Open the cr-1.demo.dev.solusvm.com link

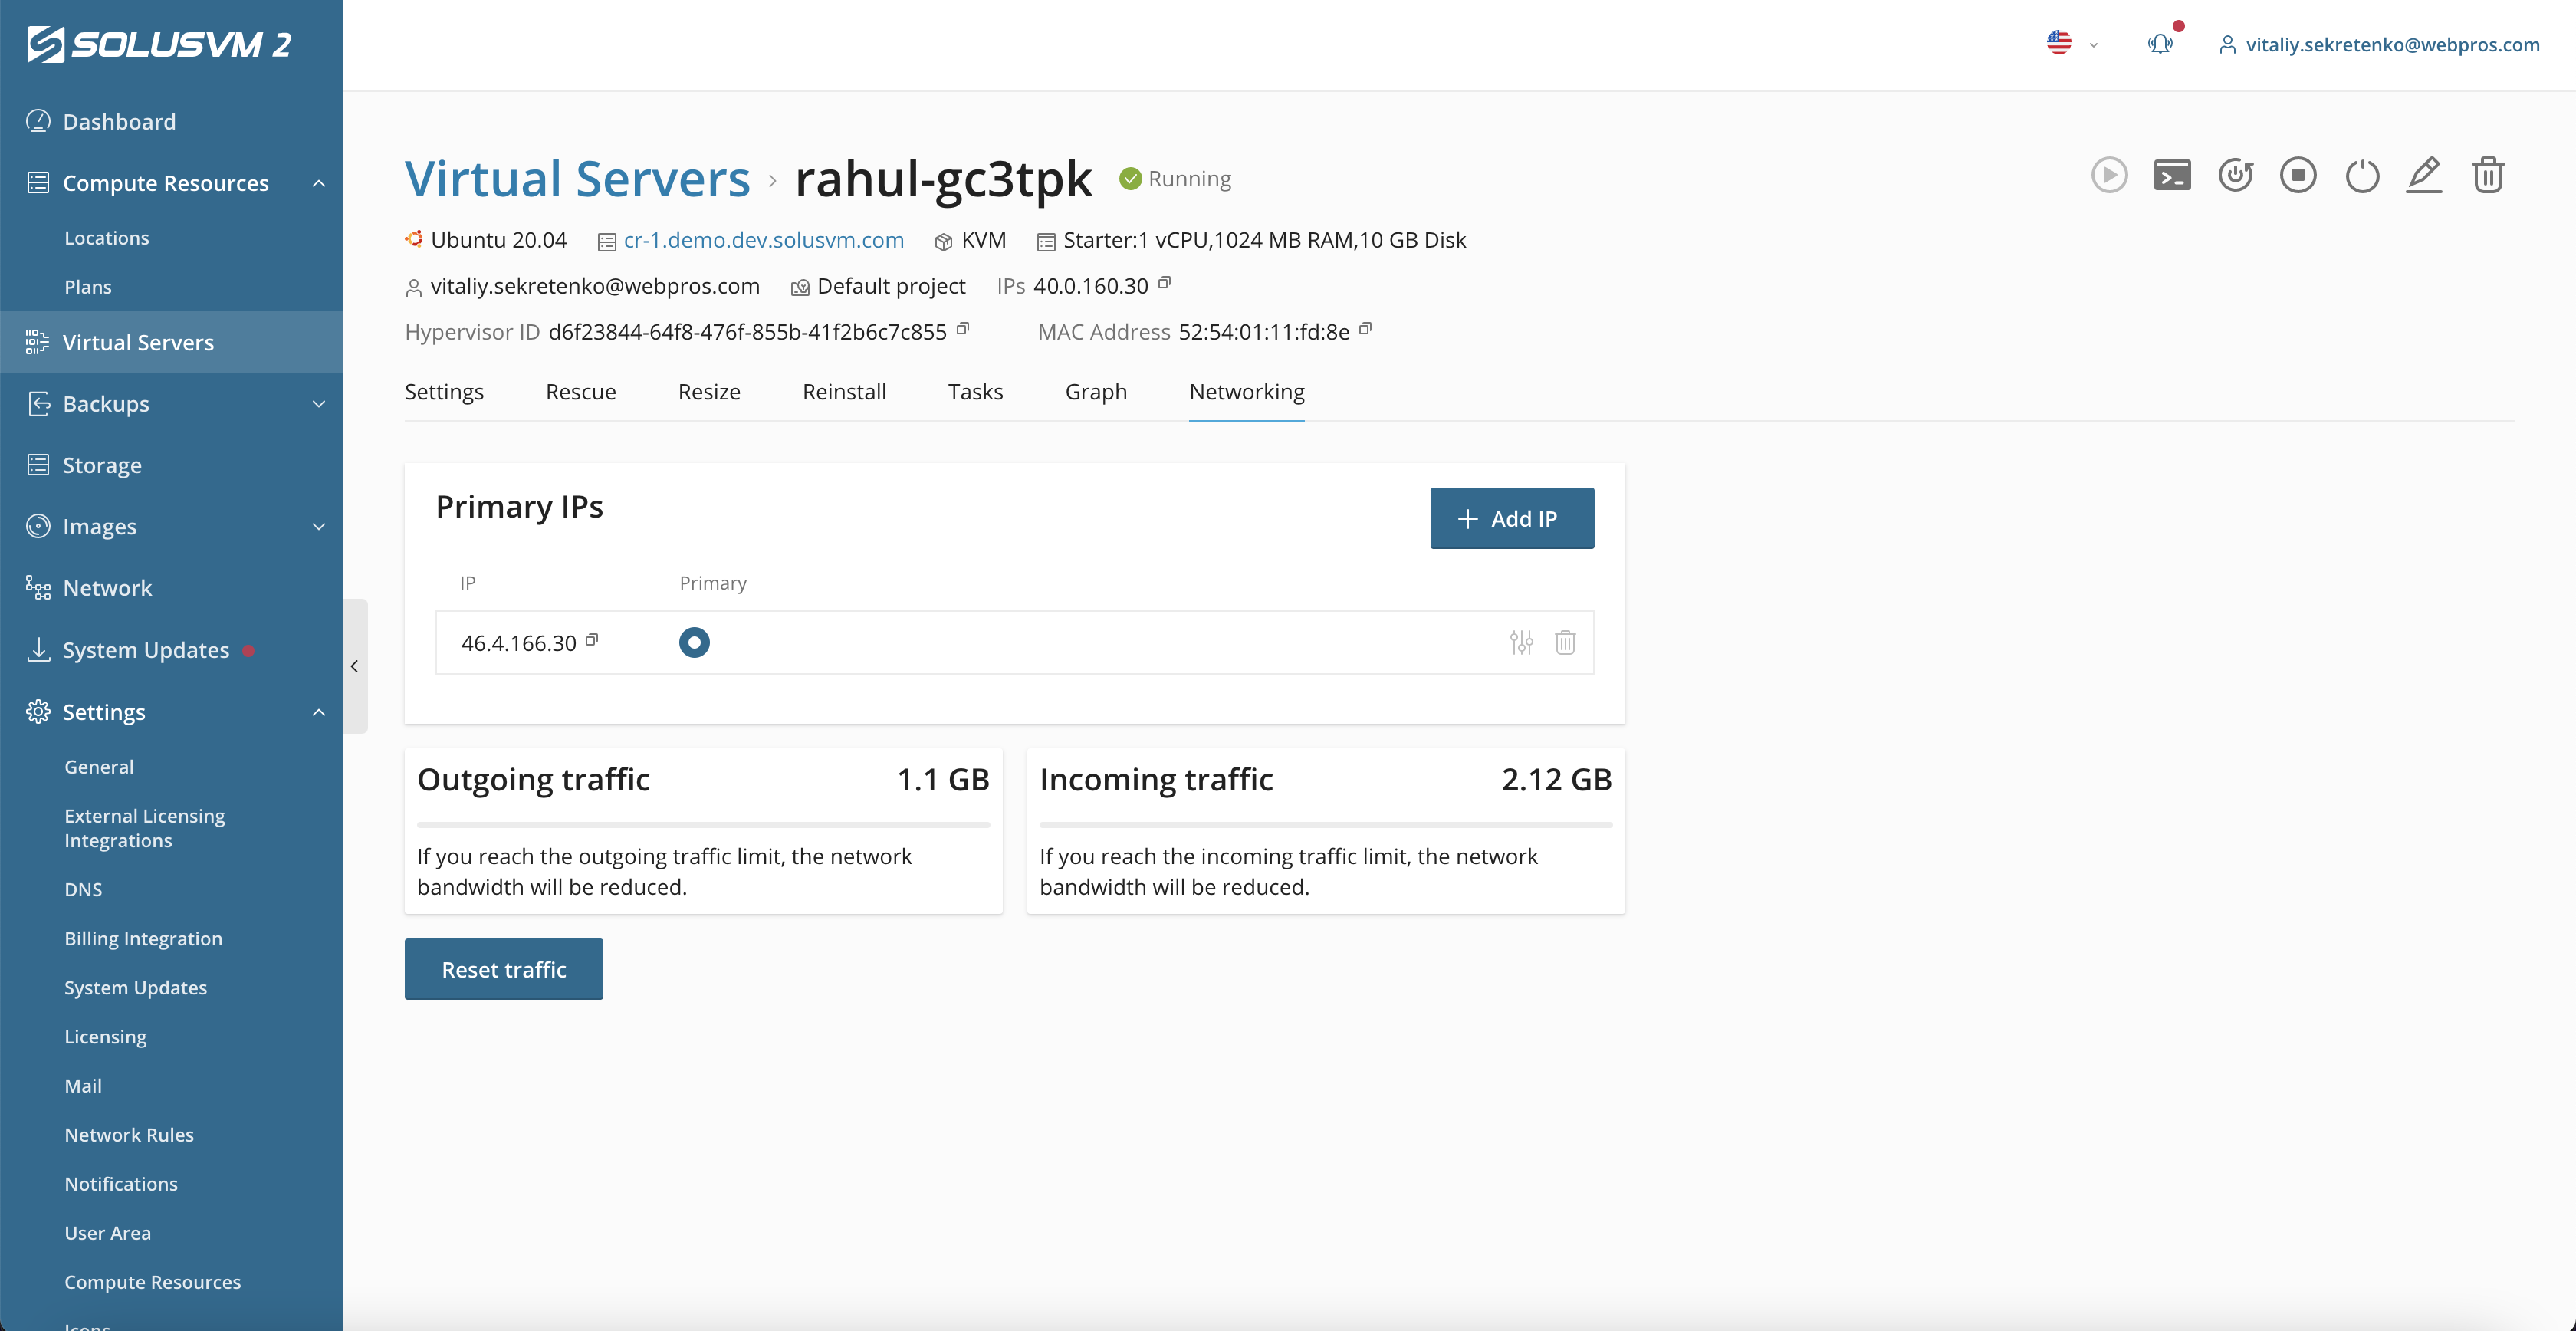763,240
